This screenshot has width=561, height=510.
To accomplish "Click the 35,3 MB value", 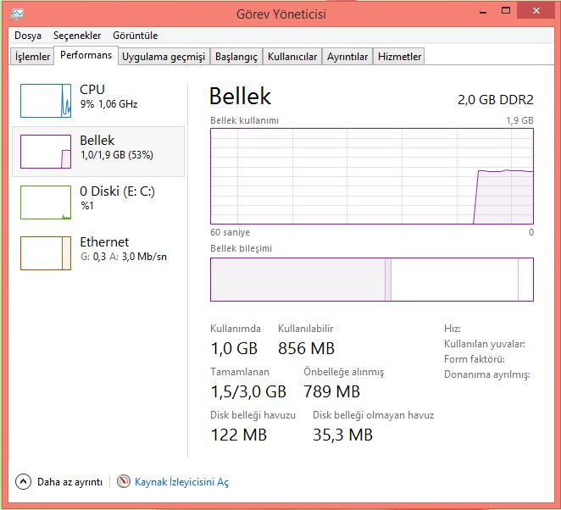I will [x=342, y=435].
